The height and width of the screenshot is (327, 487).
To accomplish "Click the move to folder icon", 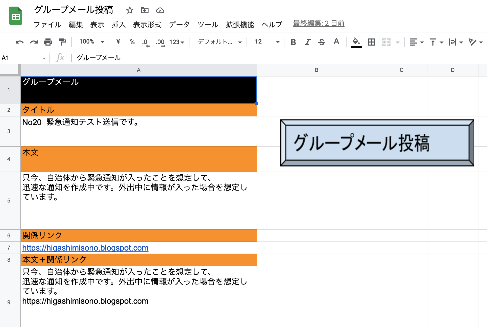I will pyautogui.click(x=144, y=10).
